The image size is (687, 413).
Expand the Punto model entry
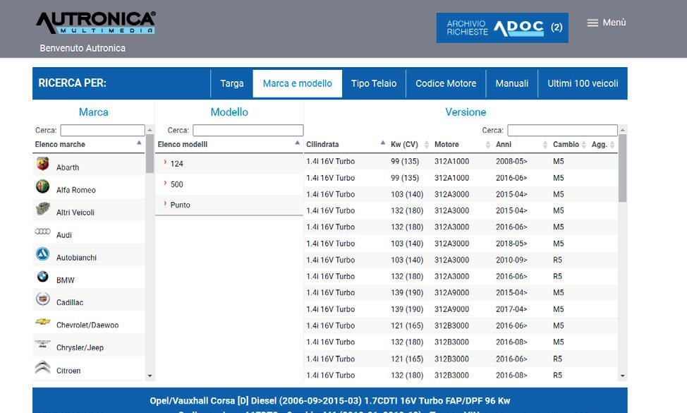pos(229,205)
